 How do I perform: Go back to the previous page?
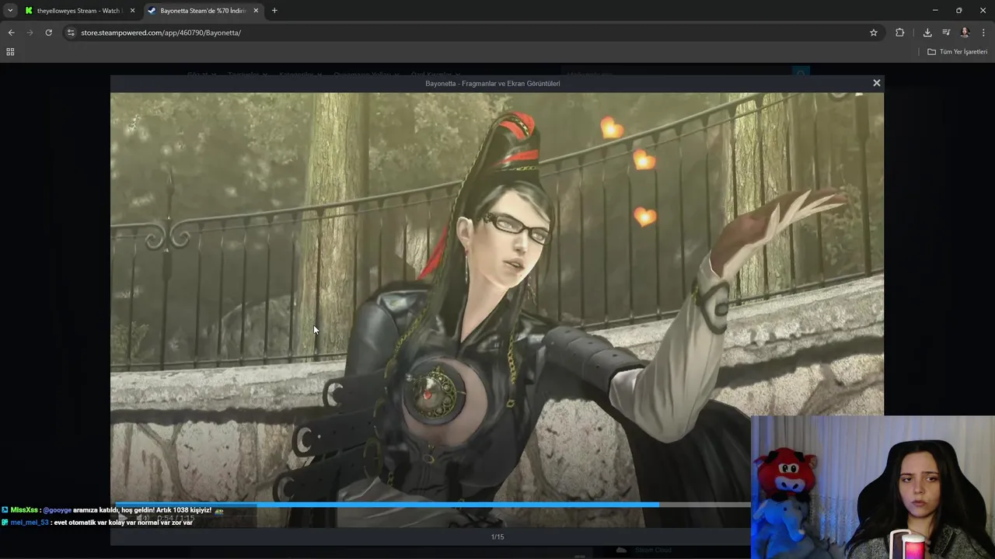11,33
